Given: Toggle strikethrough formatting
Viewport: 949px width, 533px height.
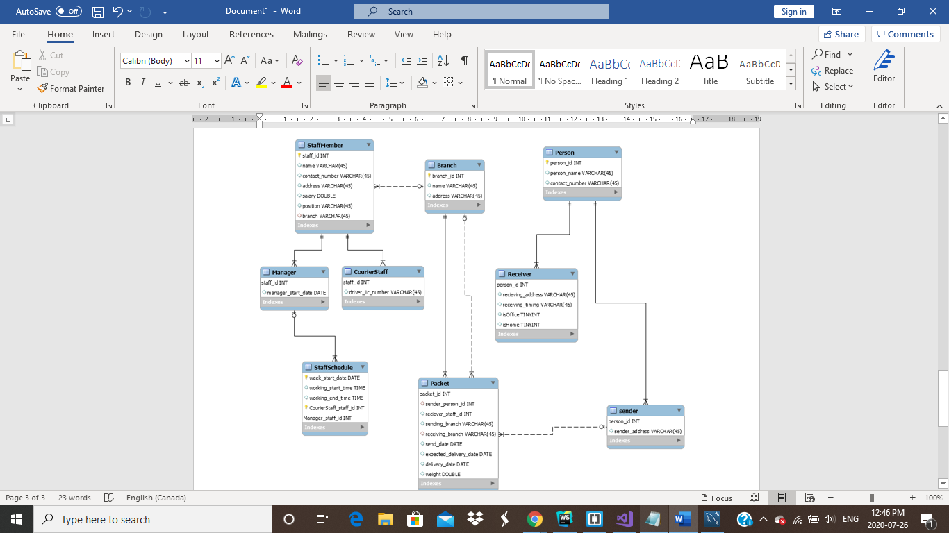Looking at the screenshot, I should click(x=183, y=82).
